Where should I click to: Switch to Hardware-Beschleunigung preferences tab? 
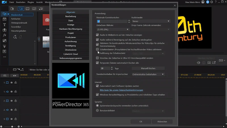(x=71, y=29)
